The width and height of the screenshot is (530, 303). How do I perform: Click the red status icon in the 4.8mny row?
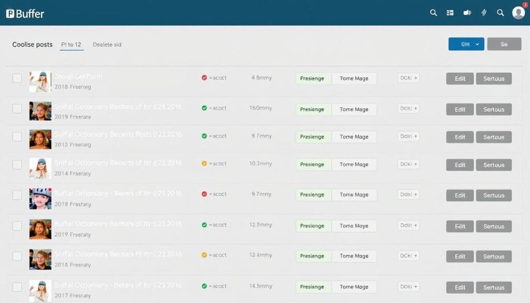[x=204, y=78]
